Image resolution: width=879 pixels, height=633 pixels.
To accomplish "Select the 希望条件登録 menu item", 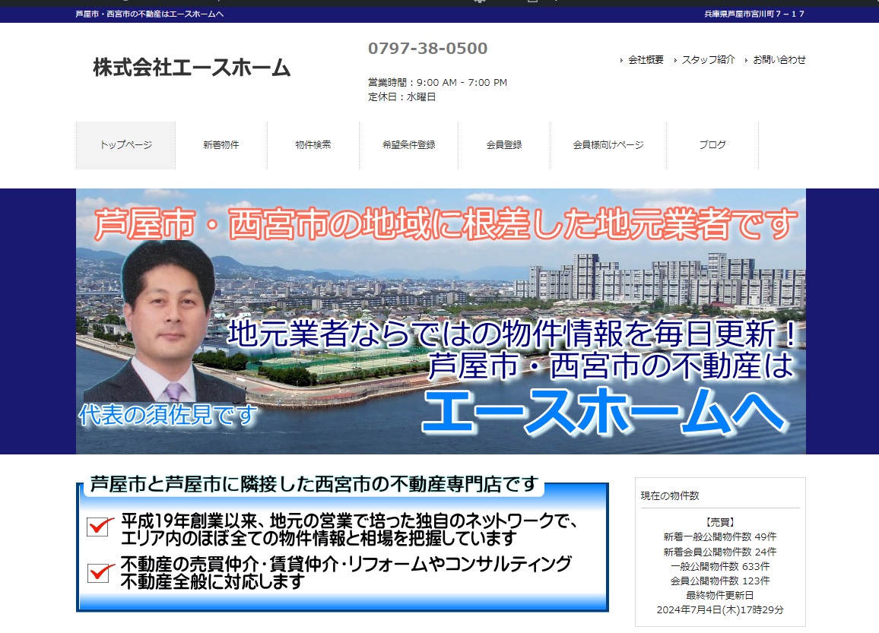I will [x=408, y=145].
